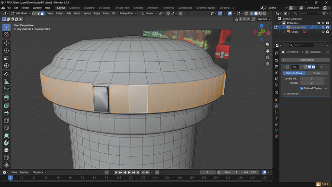Switch to face select mode
The height and width of the screenshot is (187, 332).
42,13
